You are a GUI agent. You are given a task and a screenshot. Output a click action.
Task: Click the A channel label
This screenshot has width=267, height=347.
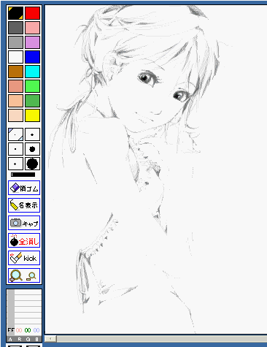coord(10,339)
